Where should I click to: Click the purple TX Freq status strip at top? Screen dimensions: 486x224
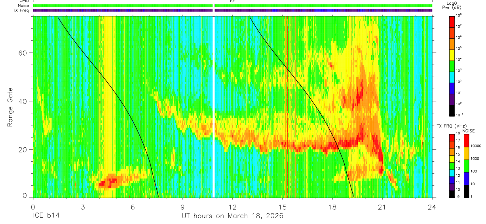pyautogui.click(x=233, y=10)
